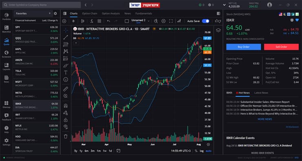
Task: Open the Layouts sidebar section
Action: 7,67
